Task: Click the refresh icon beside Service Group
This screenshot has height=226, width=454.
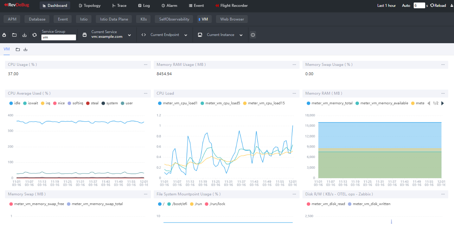Action: coord(35,35)
